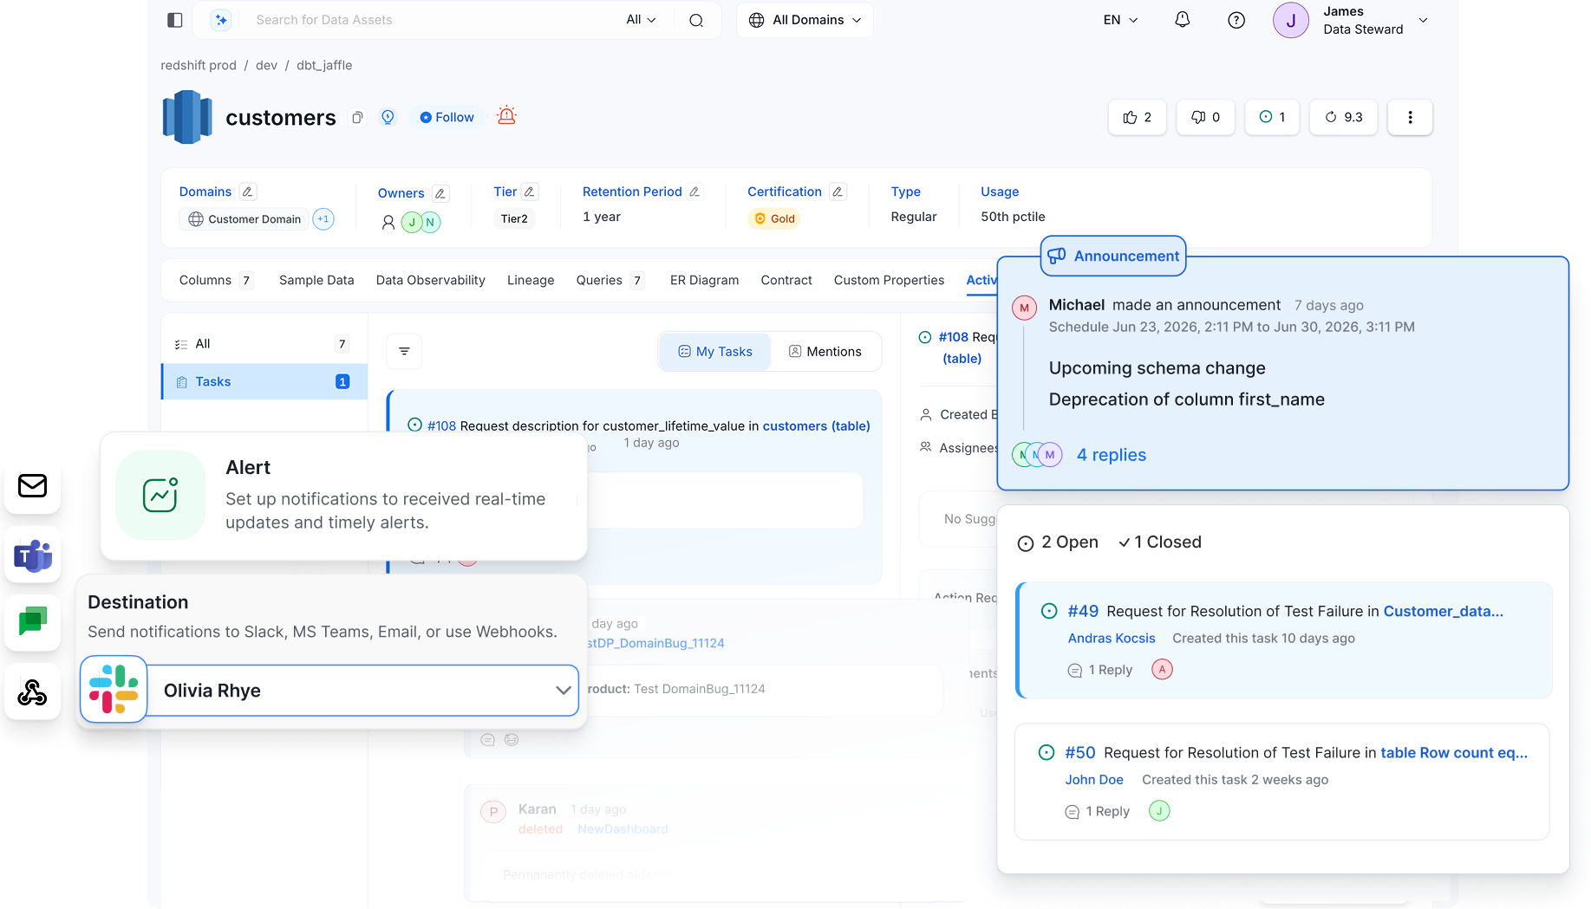Show the 2 Open tasks
Image resolution: width=1591 pixels, height=909 pixels.
coord(1058,542)
